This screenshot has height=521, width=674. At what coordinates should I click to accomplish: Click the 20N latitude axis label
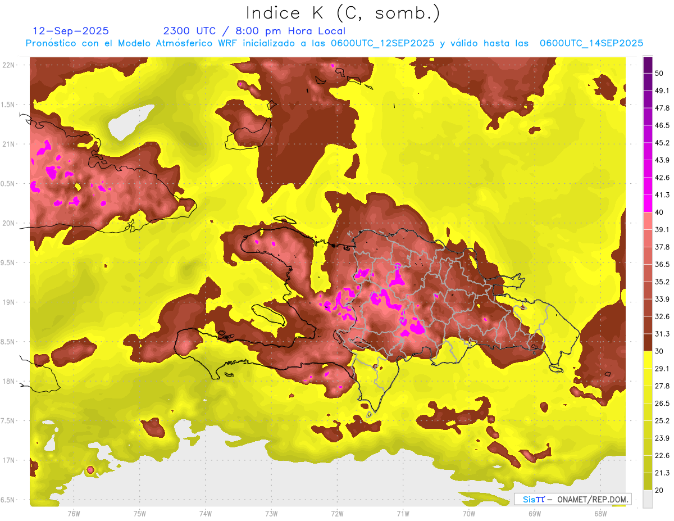(x=8, y=223)
